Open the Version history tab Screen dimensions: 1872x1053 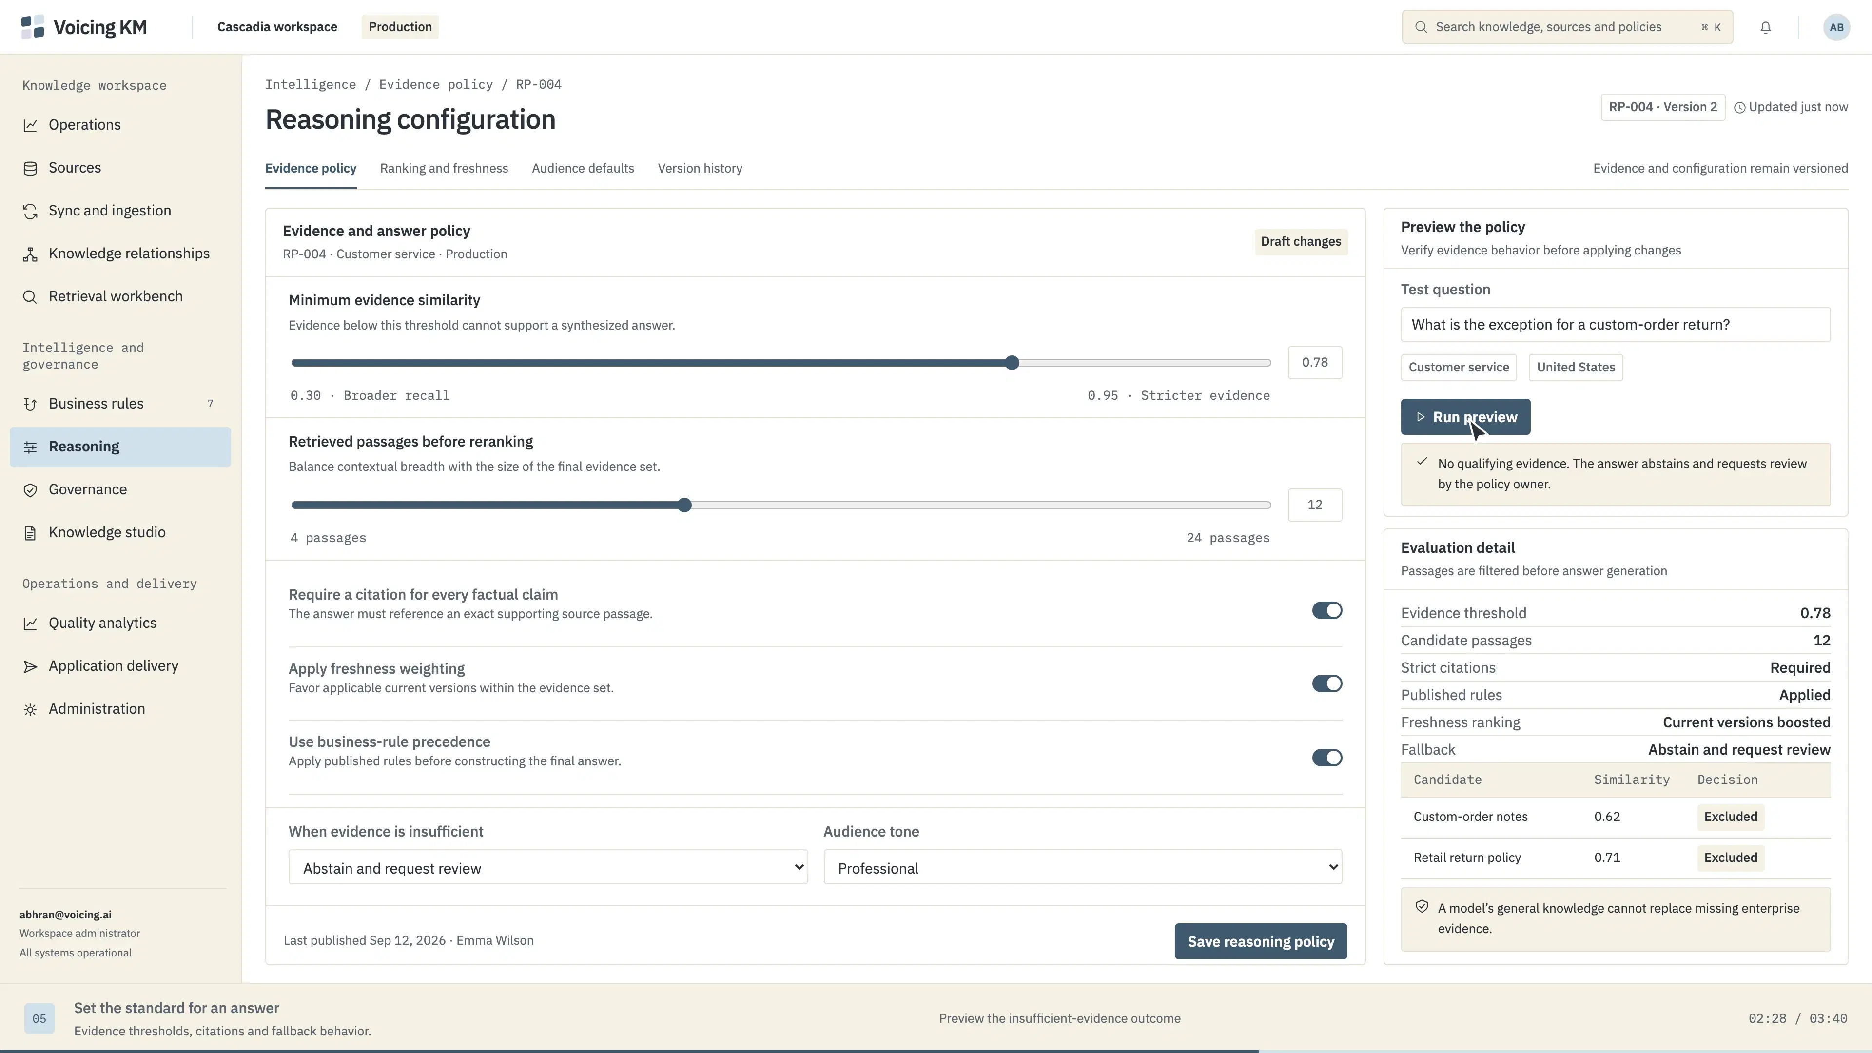point(700,169)
